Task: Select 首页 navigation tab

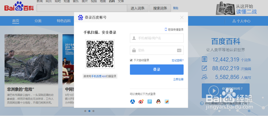Action: (16, 21)
